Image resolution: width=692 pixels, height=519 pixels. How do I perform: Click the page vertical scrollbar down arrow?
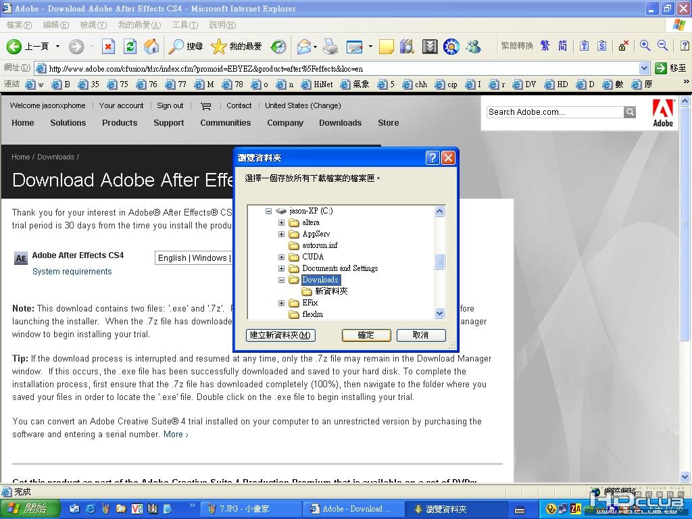[685, 476]
